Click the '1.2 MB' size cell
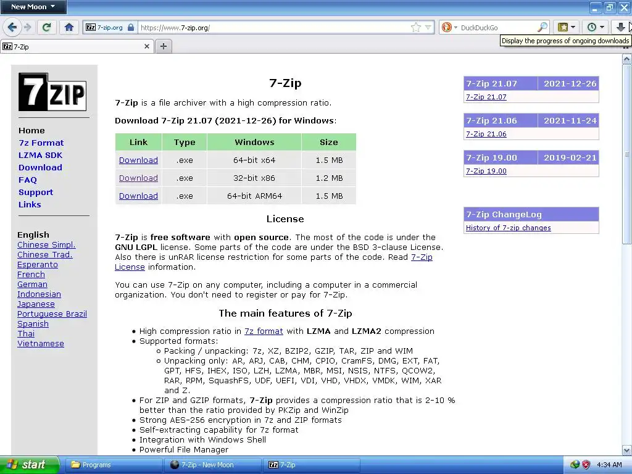Image resolution: width=632 pixels, height=474 pixels. pyautogui.click(x=330, y=178)
